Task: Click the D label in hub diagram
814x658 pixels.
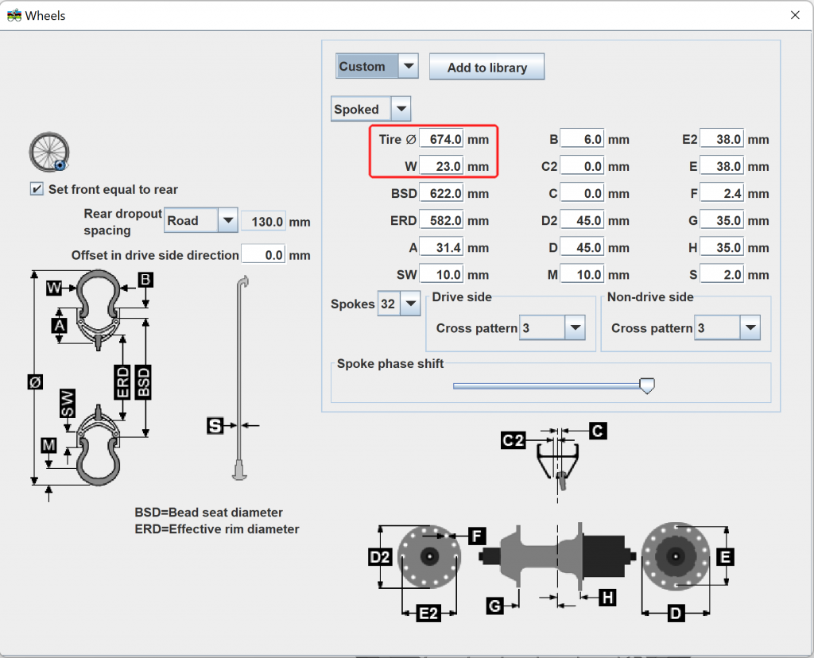Action: coord(676,613)
